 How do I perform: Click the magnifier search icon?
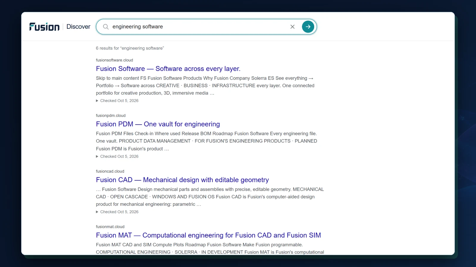coord(106,27)
